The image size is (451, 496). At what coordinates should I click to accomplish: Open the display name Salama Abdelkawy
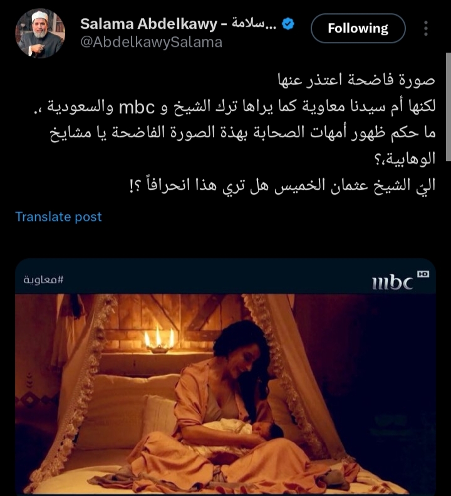tap(148, 24)
